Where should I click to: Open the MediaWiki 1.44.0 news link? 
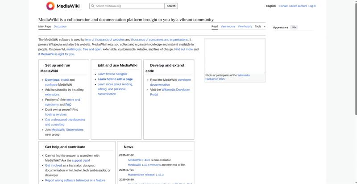point(139,160)
